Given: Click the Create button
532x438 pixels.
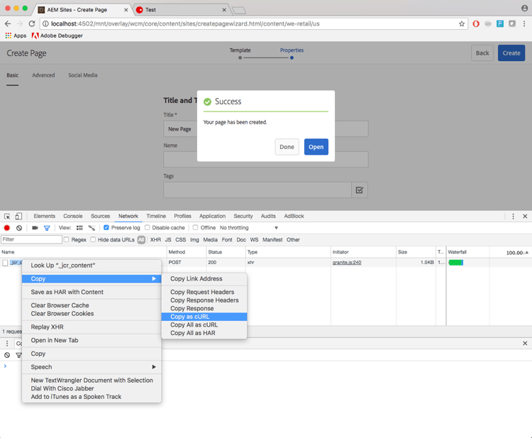Looking at the screenshot, I should pos(511,53).
